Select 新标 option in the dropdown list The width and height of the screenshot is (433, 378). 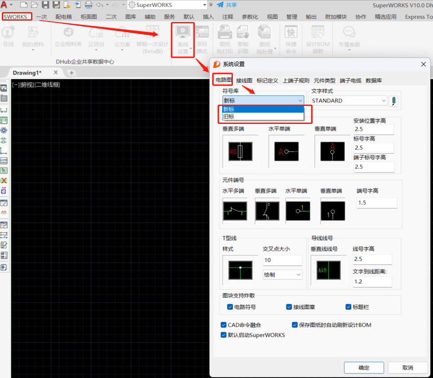click(x=263, y=109)
